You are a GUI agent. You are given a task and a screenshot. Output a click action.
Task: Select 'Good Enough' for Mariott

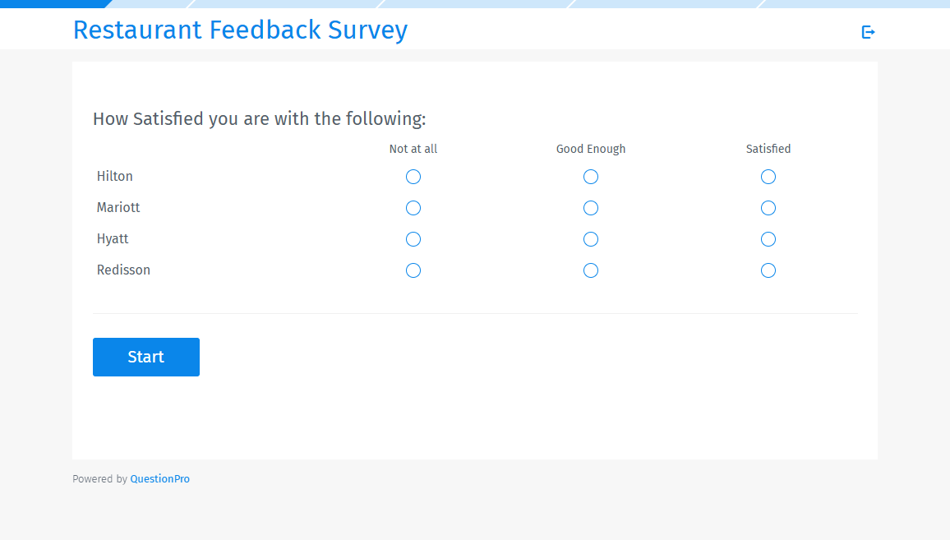coord(591,208)
